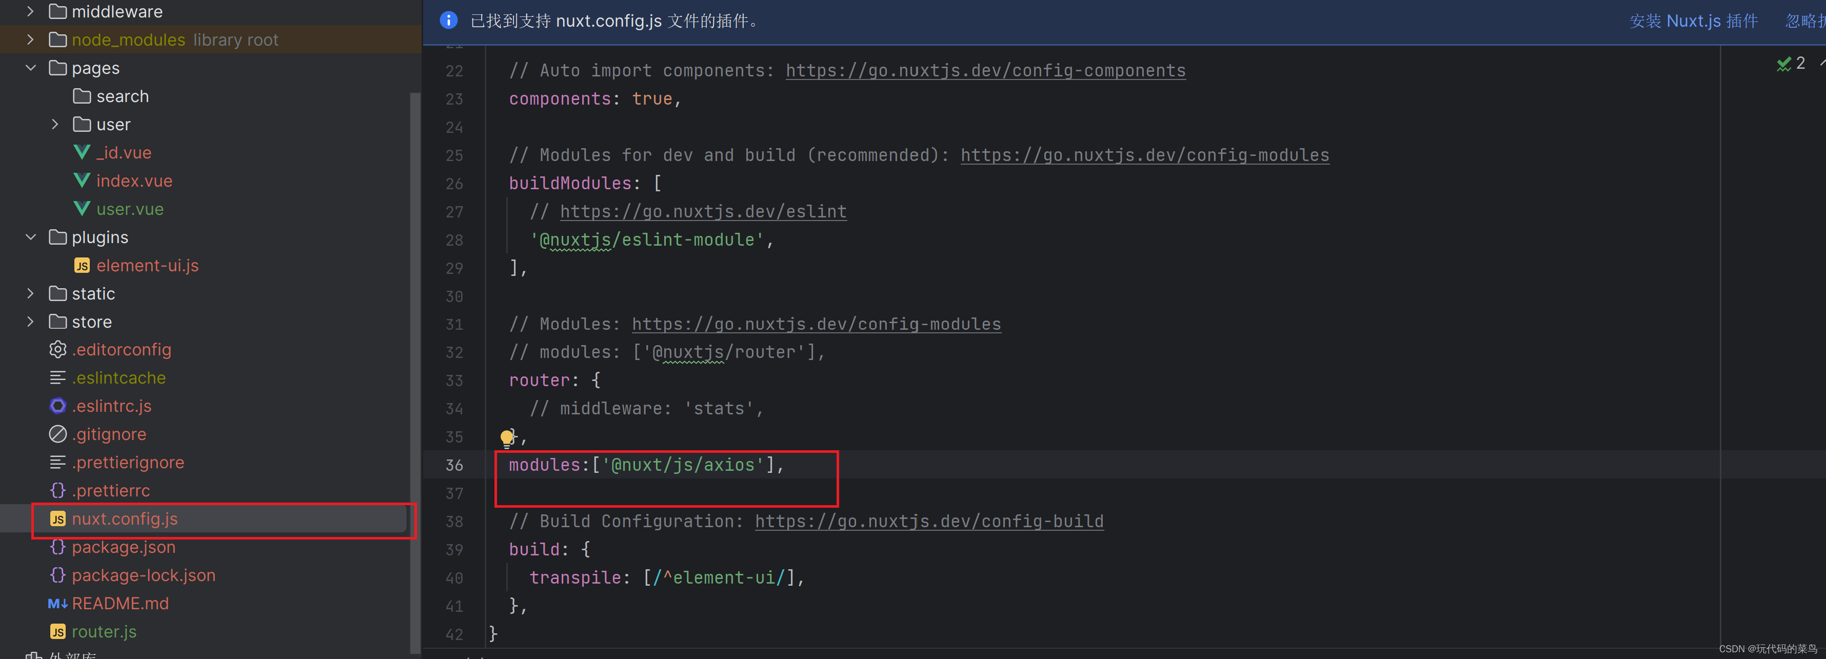Click the ignore icon beside .gitignore
The width and height of the screenshot is (1826, 659).
point(57,434)
